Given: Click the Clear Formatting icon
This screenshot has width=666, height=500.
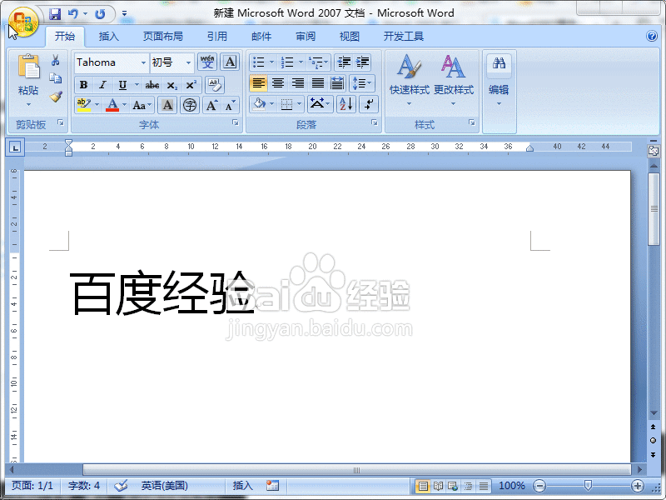Looking at the screenshot, I should coord(216,86).
